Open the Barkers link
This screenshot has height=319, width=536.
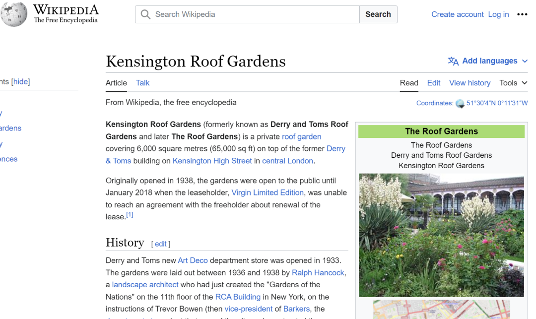point(296,309)
